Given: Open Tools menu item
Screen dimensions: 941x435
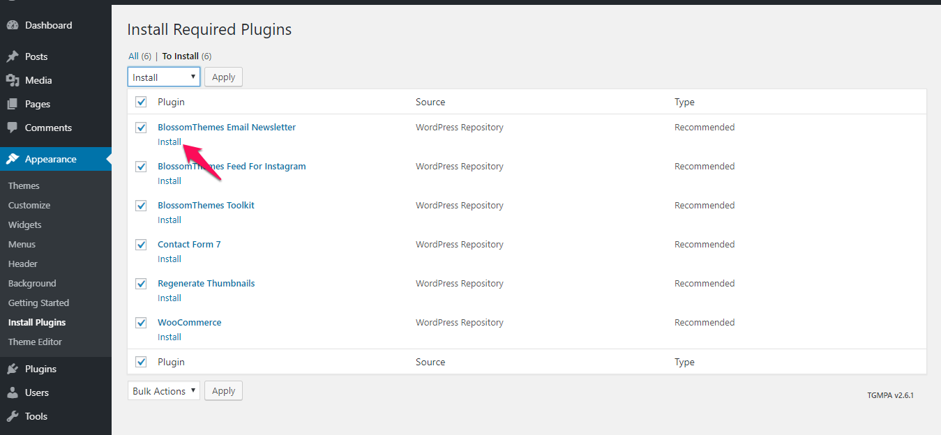Looking at the screenshot, I should pyautogui.click(x=56, y=416).
